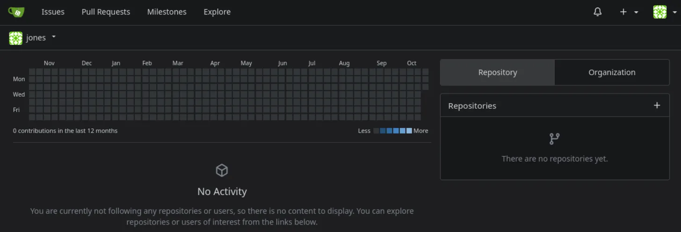Open the notifications bell
The image size is (681, 232).
(597, 12)
